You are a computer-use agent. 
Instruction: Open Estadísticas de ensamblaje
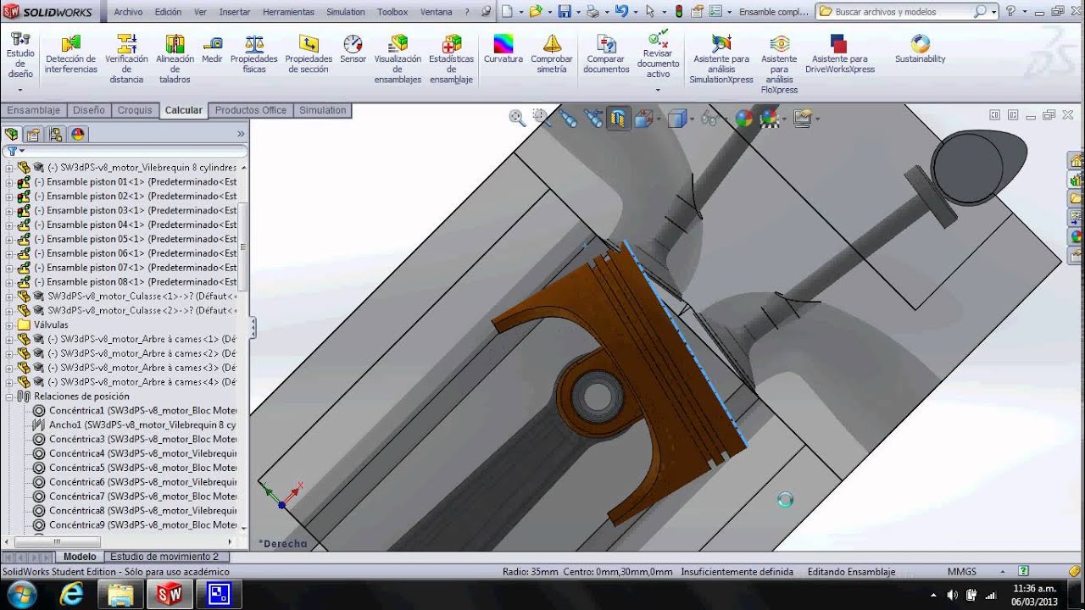451,59
